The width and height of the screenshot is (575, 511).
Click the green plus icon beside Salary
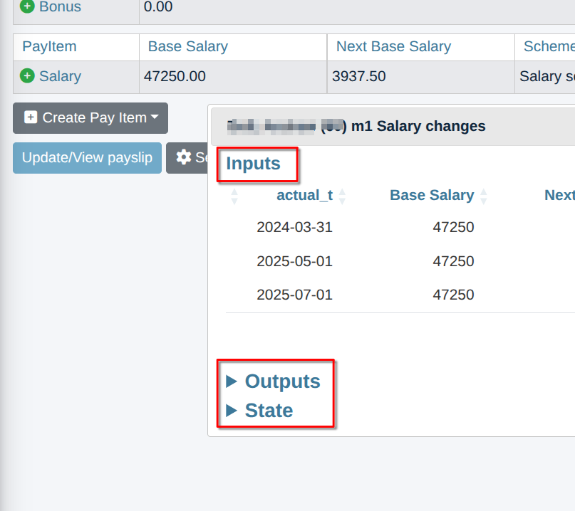click(27, 76)
